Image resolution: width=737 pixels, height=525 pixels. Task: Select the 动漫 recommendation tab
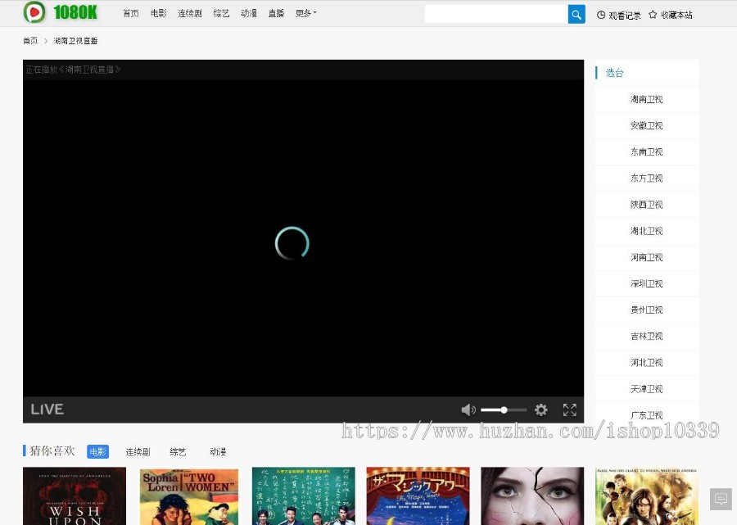(x=218, y=452)
